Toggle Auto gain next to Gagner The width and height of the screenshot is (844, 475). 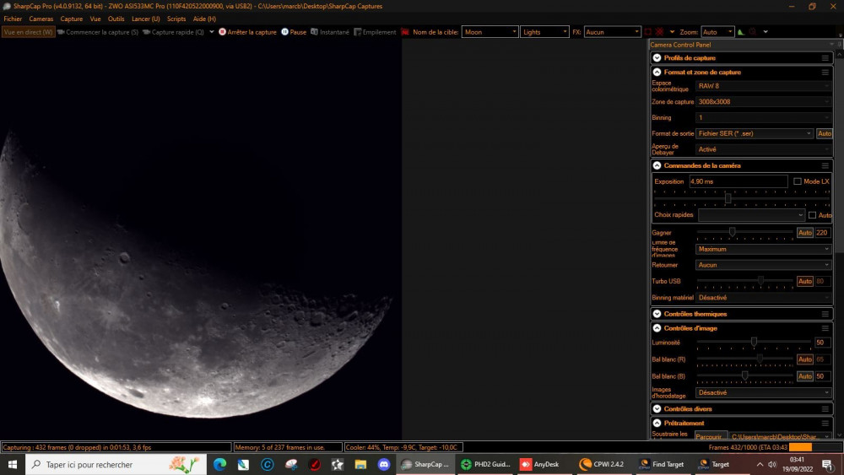pos(804,233)
